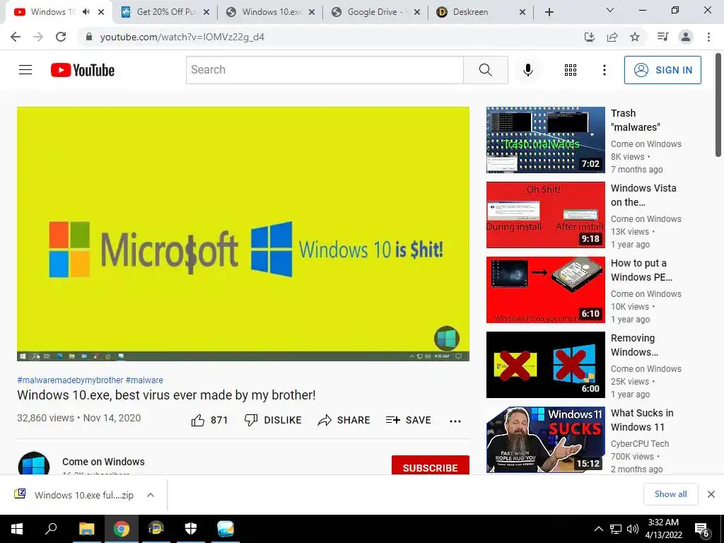Switch to the Get 20% Off tab

[165, 12]
